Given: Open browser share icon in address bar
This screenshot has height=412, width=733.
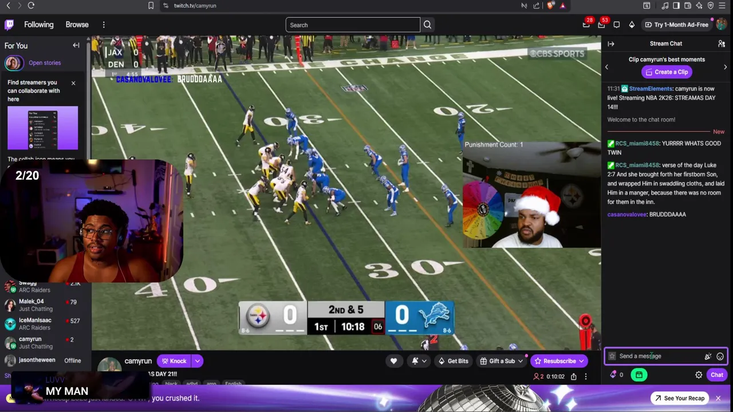Looking at the screenshot, I should pos(536,6).
